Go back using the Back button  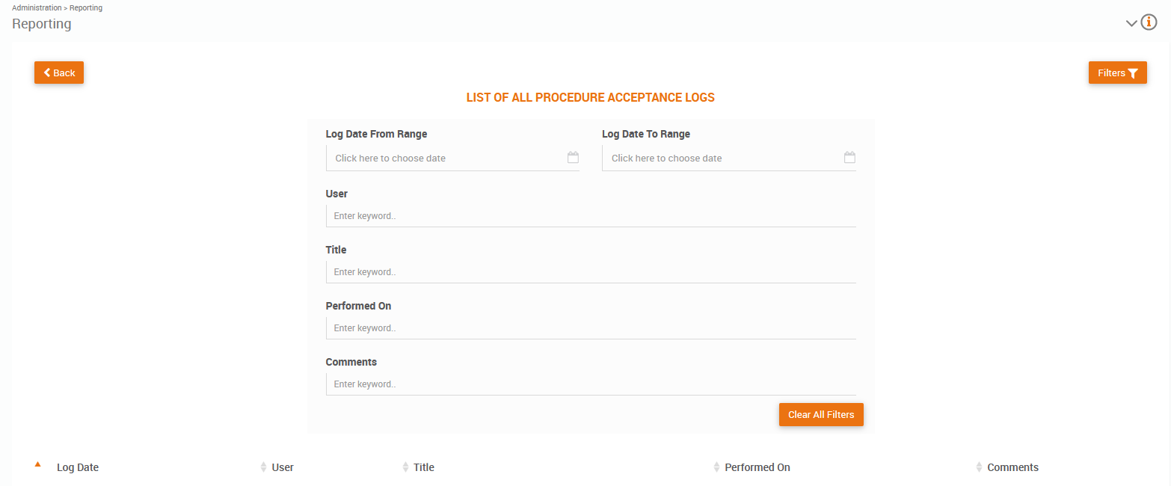coord(59,73)
